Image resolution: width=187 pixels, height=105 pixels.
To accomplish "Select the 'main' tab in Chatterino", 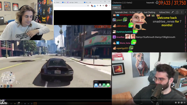I will (x=116, y=7).
